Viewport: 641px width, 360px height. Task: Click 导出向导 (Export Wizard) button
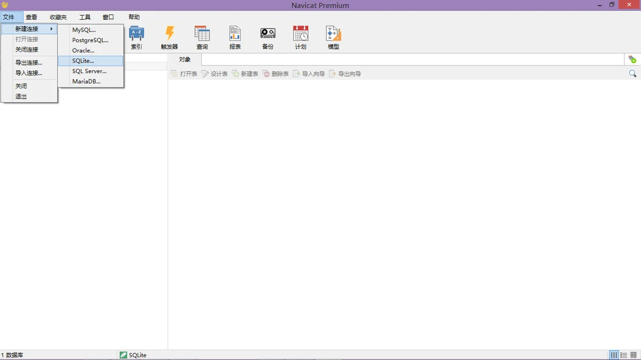(x=345, y=74)
